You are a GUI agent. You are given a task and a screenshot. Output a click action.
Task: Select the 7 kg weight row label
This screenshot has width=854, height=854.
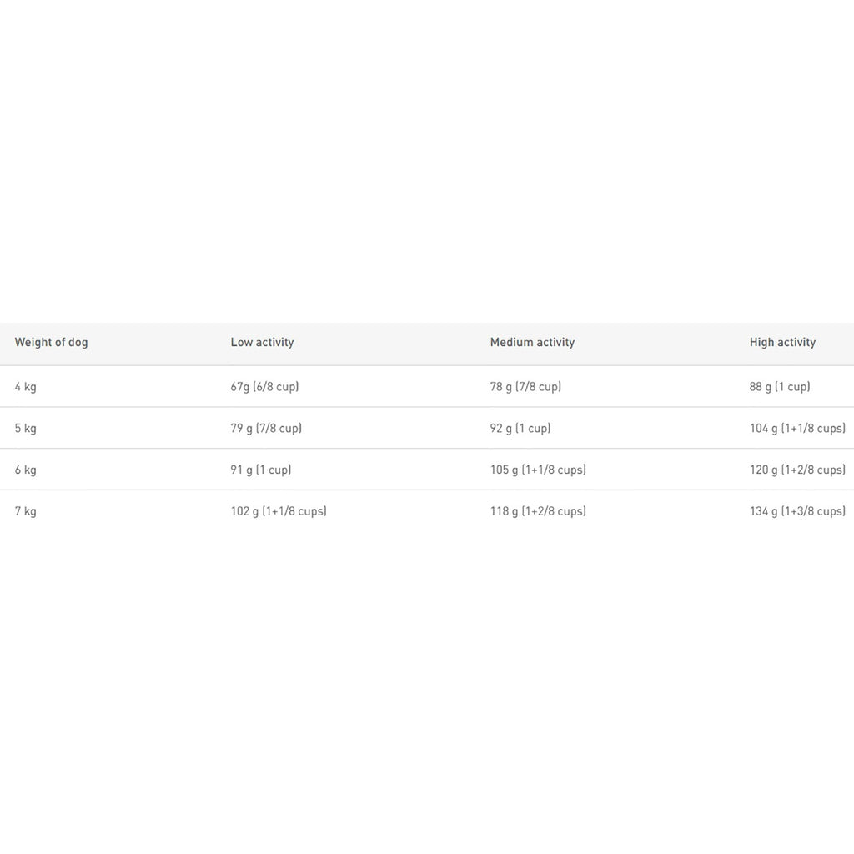[x=26, y=511]
